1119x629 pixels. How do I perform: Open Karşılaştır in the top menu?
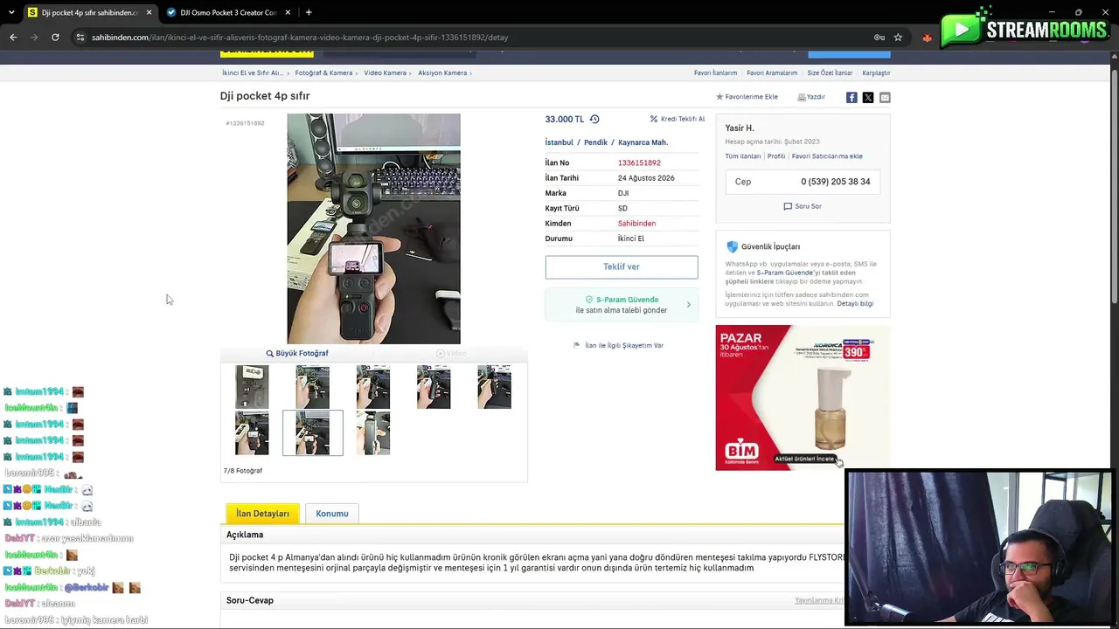[x=876, y=73]
